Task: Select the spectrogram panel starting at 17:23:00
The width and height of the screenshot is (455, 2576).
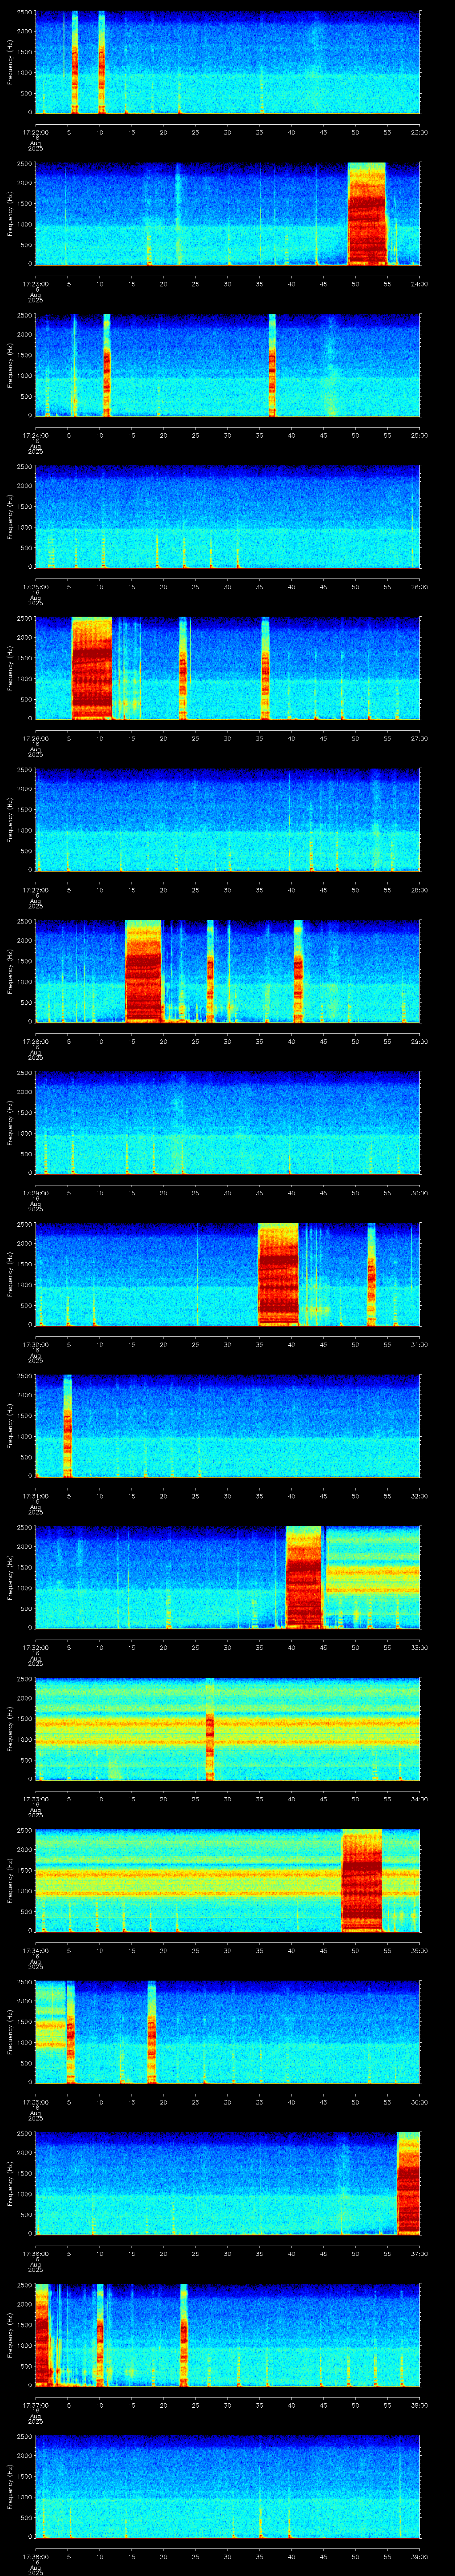Action: coord(228,214)
